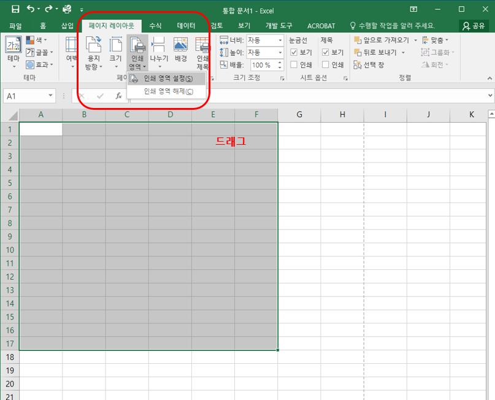495x400 pixels.
Task: Click the Undo arrow icon
Action: pos(31,9)
